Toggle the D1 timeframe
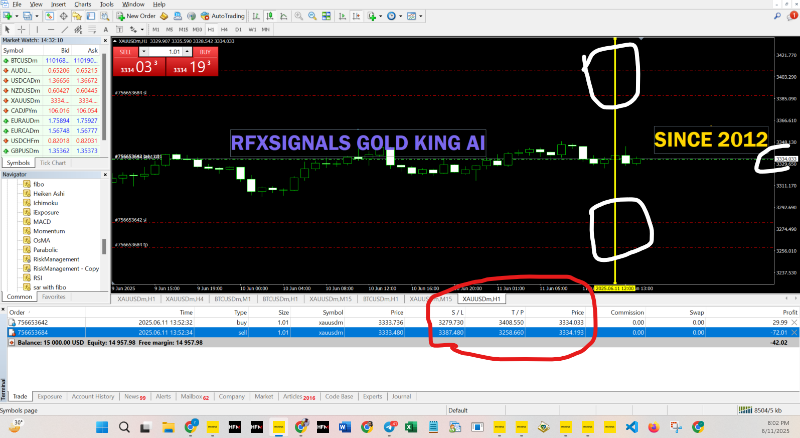The width and height of the screenshot is (800, 438). [238, 30]
